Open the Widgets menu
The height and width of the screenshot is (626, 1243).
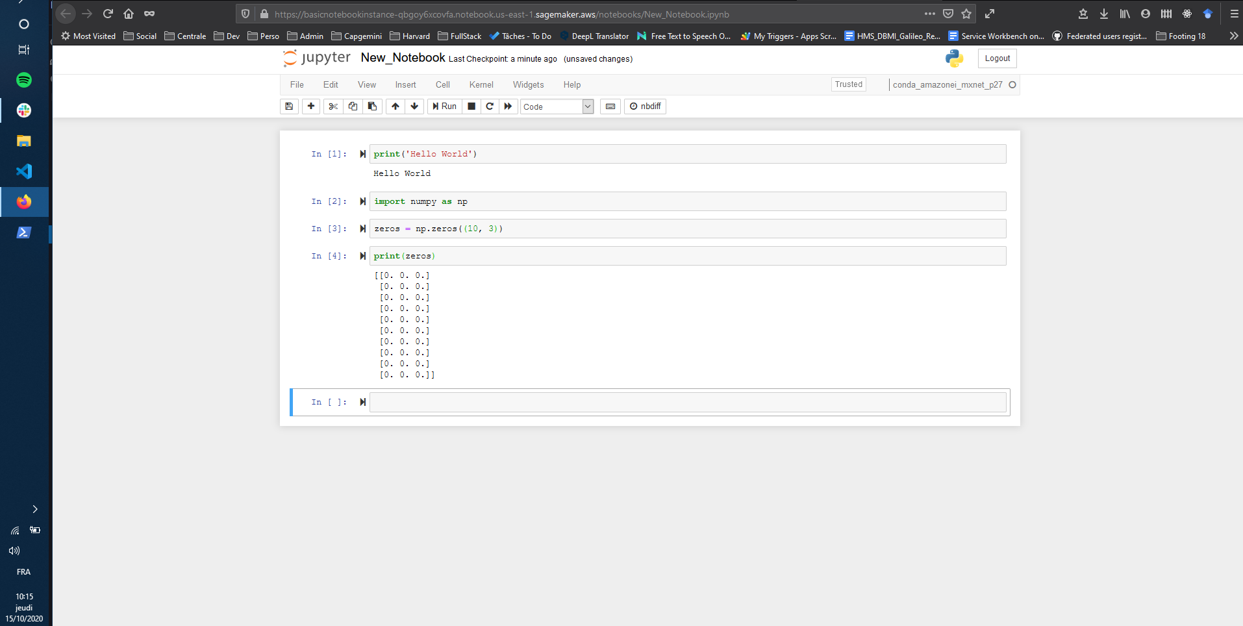(528, 84)
